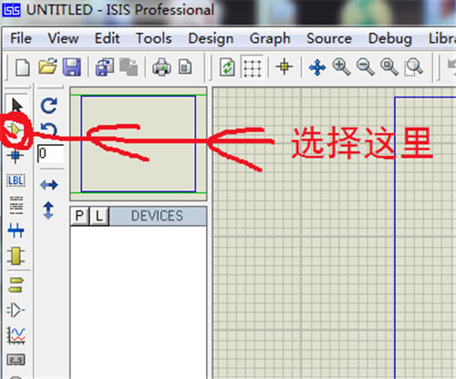Click the ISIS application icon in title bar
This screenshot has width=456, height=379.
click(11, 9)
